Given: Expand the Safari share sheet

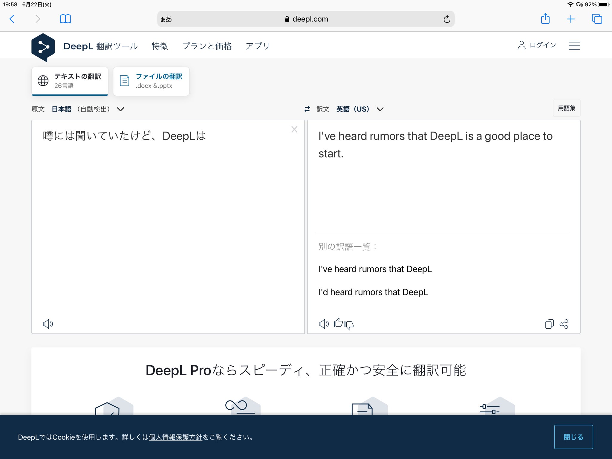Looking at the screenshot, I should point(545,19).
